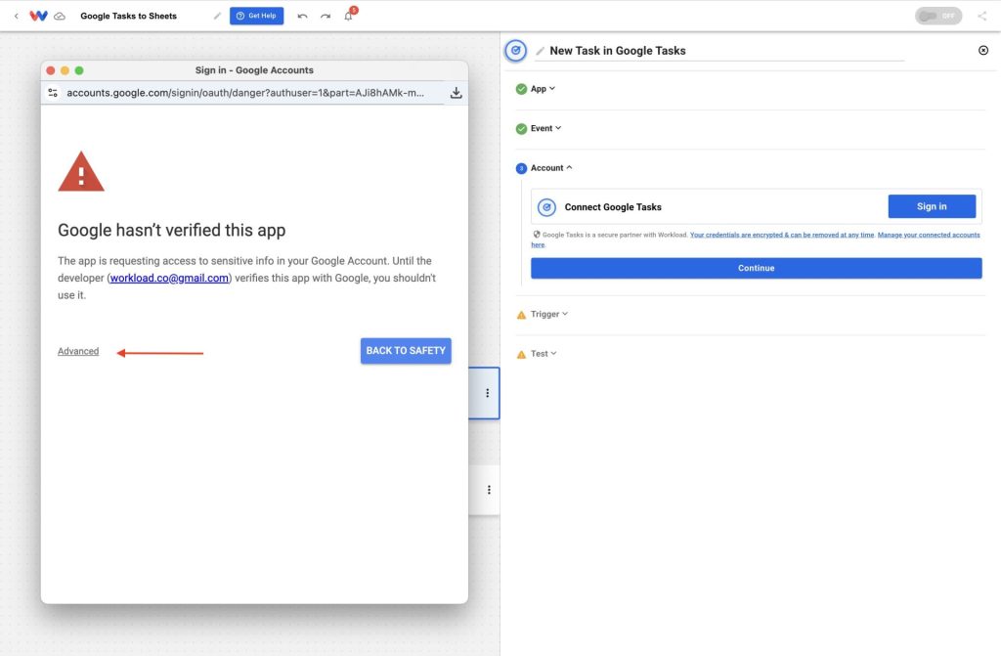Go back using the left arrow icon
Screen dimensions: 1001x656
(x=17, y=16)
